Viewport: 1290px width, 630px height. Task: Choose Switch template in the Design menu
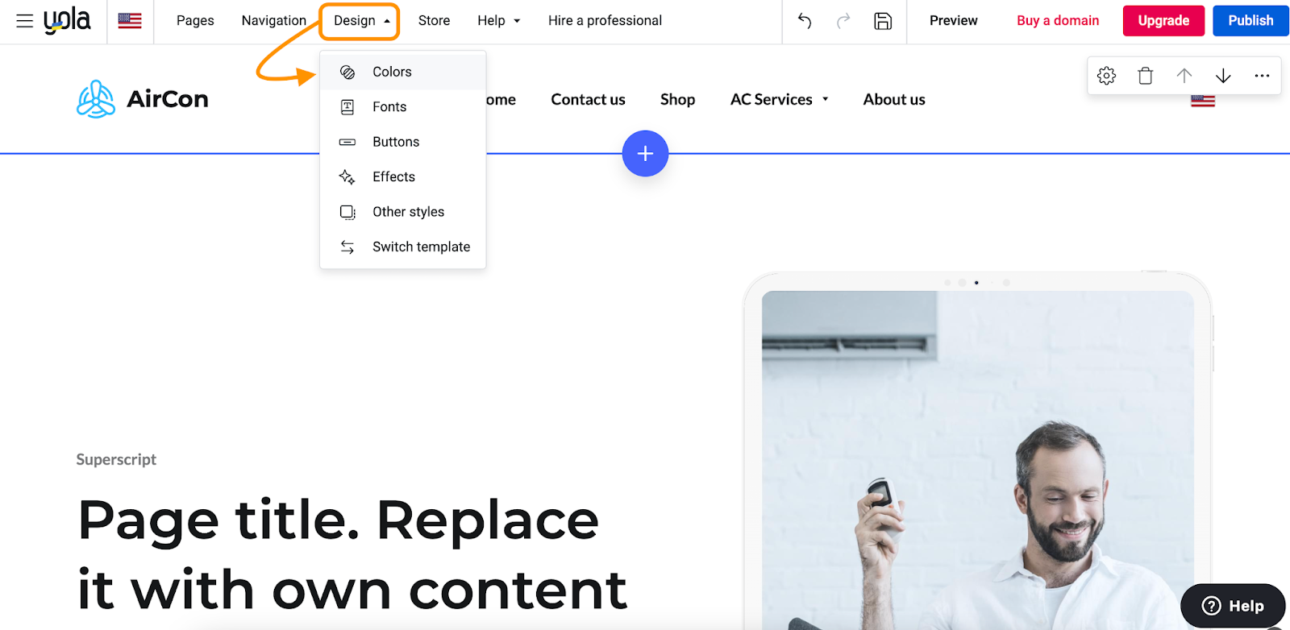421,247
